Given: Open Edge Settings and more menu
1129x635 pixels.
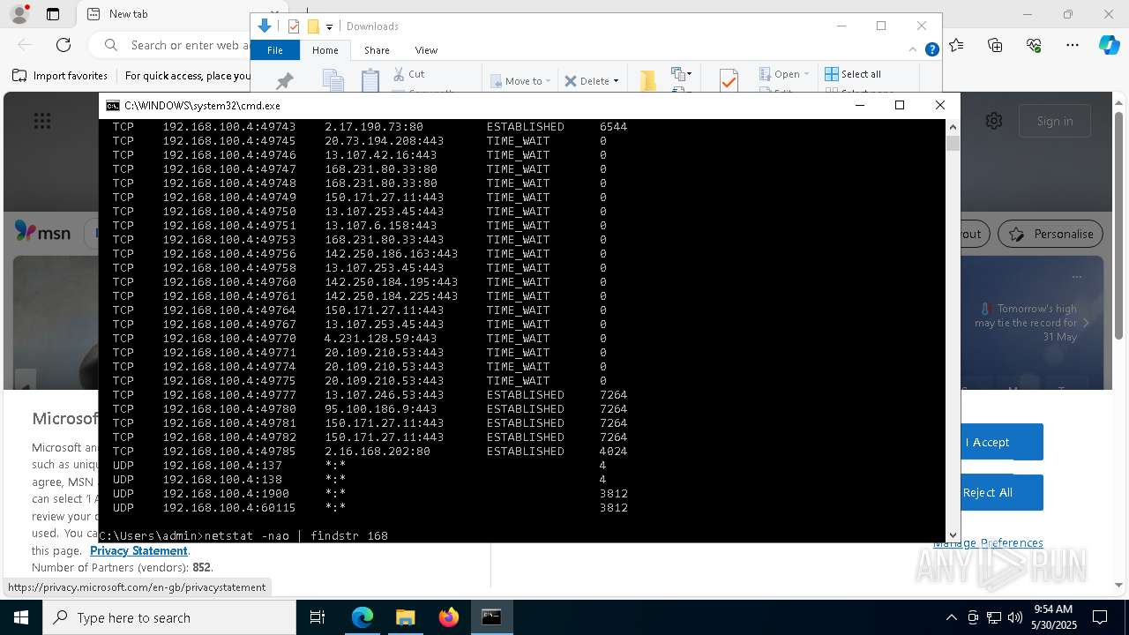Looking at the screenshot, I should pyautogui.click(x=1073, y=45).
